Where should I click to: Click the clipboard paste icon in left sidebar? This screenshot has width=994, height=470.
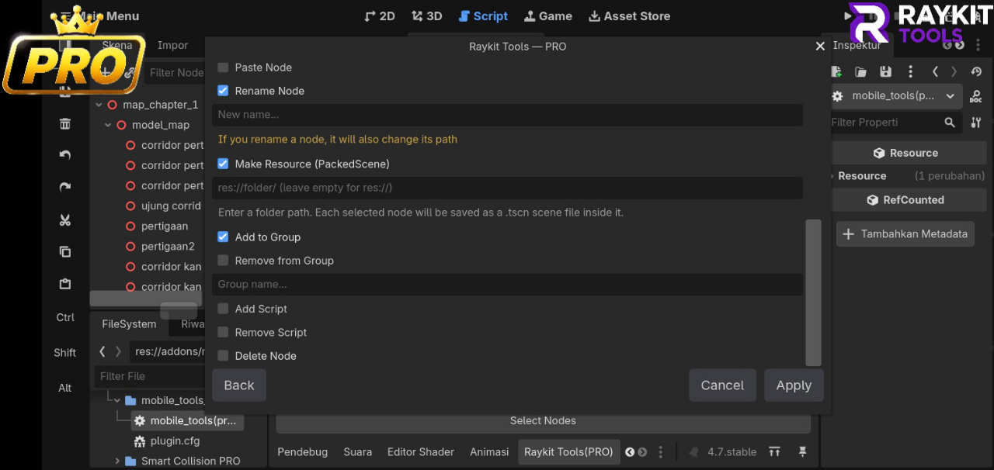[65, 284]
